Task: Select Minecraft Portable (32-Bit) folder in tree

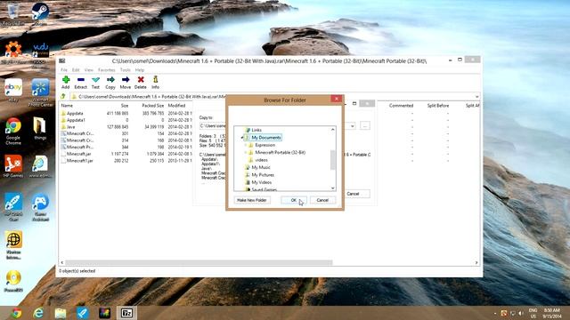Action: pyautogui.click(x=281, y=152)
